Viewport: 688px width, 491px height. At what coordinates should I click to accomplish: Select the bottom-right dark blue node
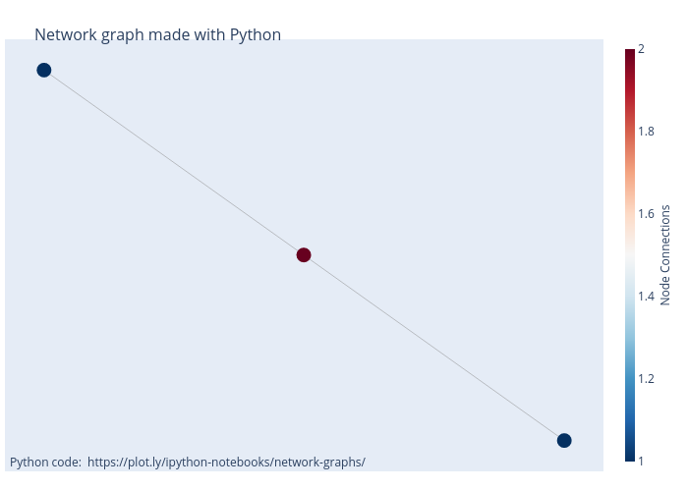pos(564,440)
